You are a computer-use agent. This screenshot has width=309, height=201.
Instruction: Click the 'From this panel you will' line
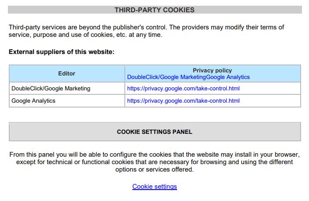[155, 154]
